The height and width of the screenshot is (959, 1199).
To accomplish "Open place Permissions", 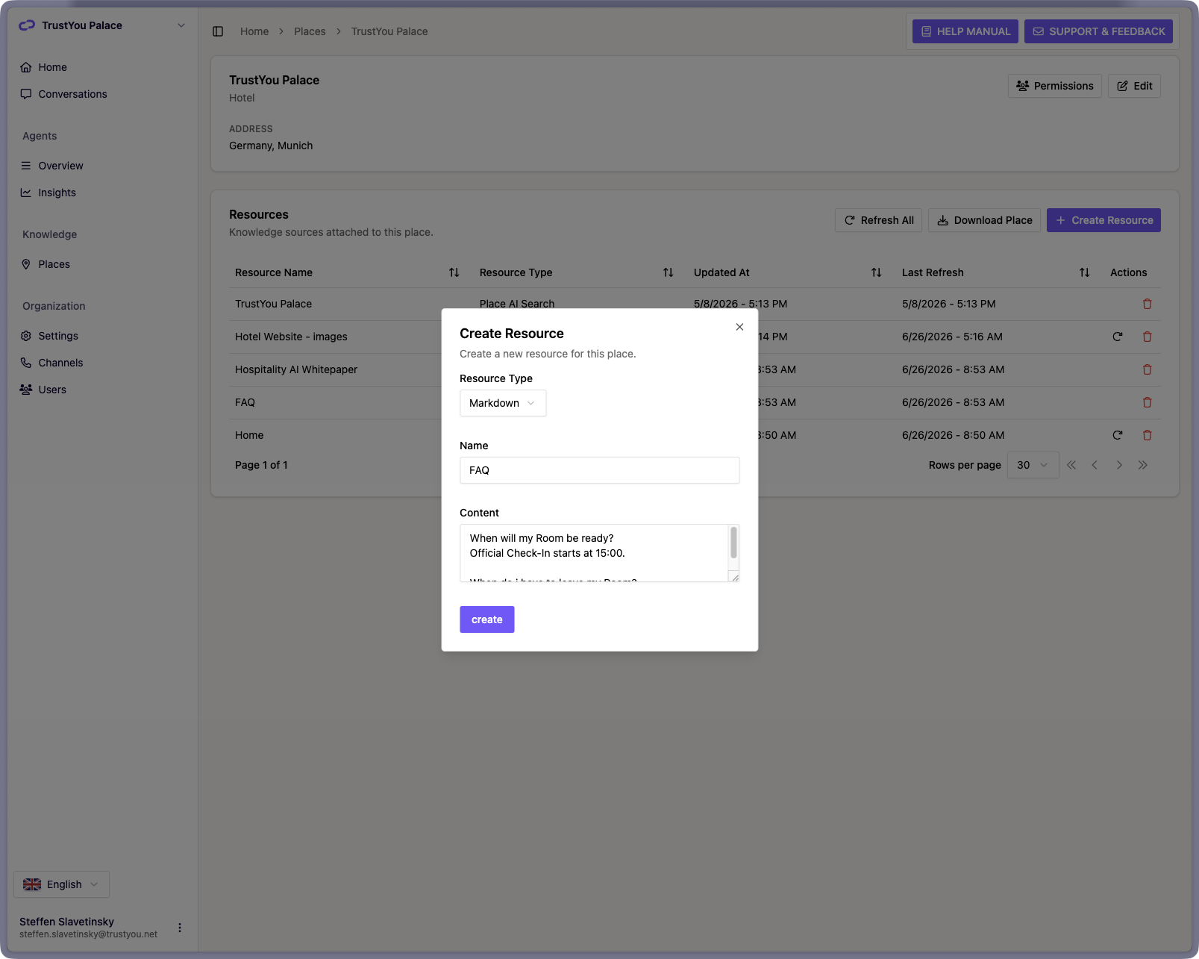I will (1054, 86).
